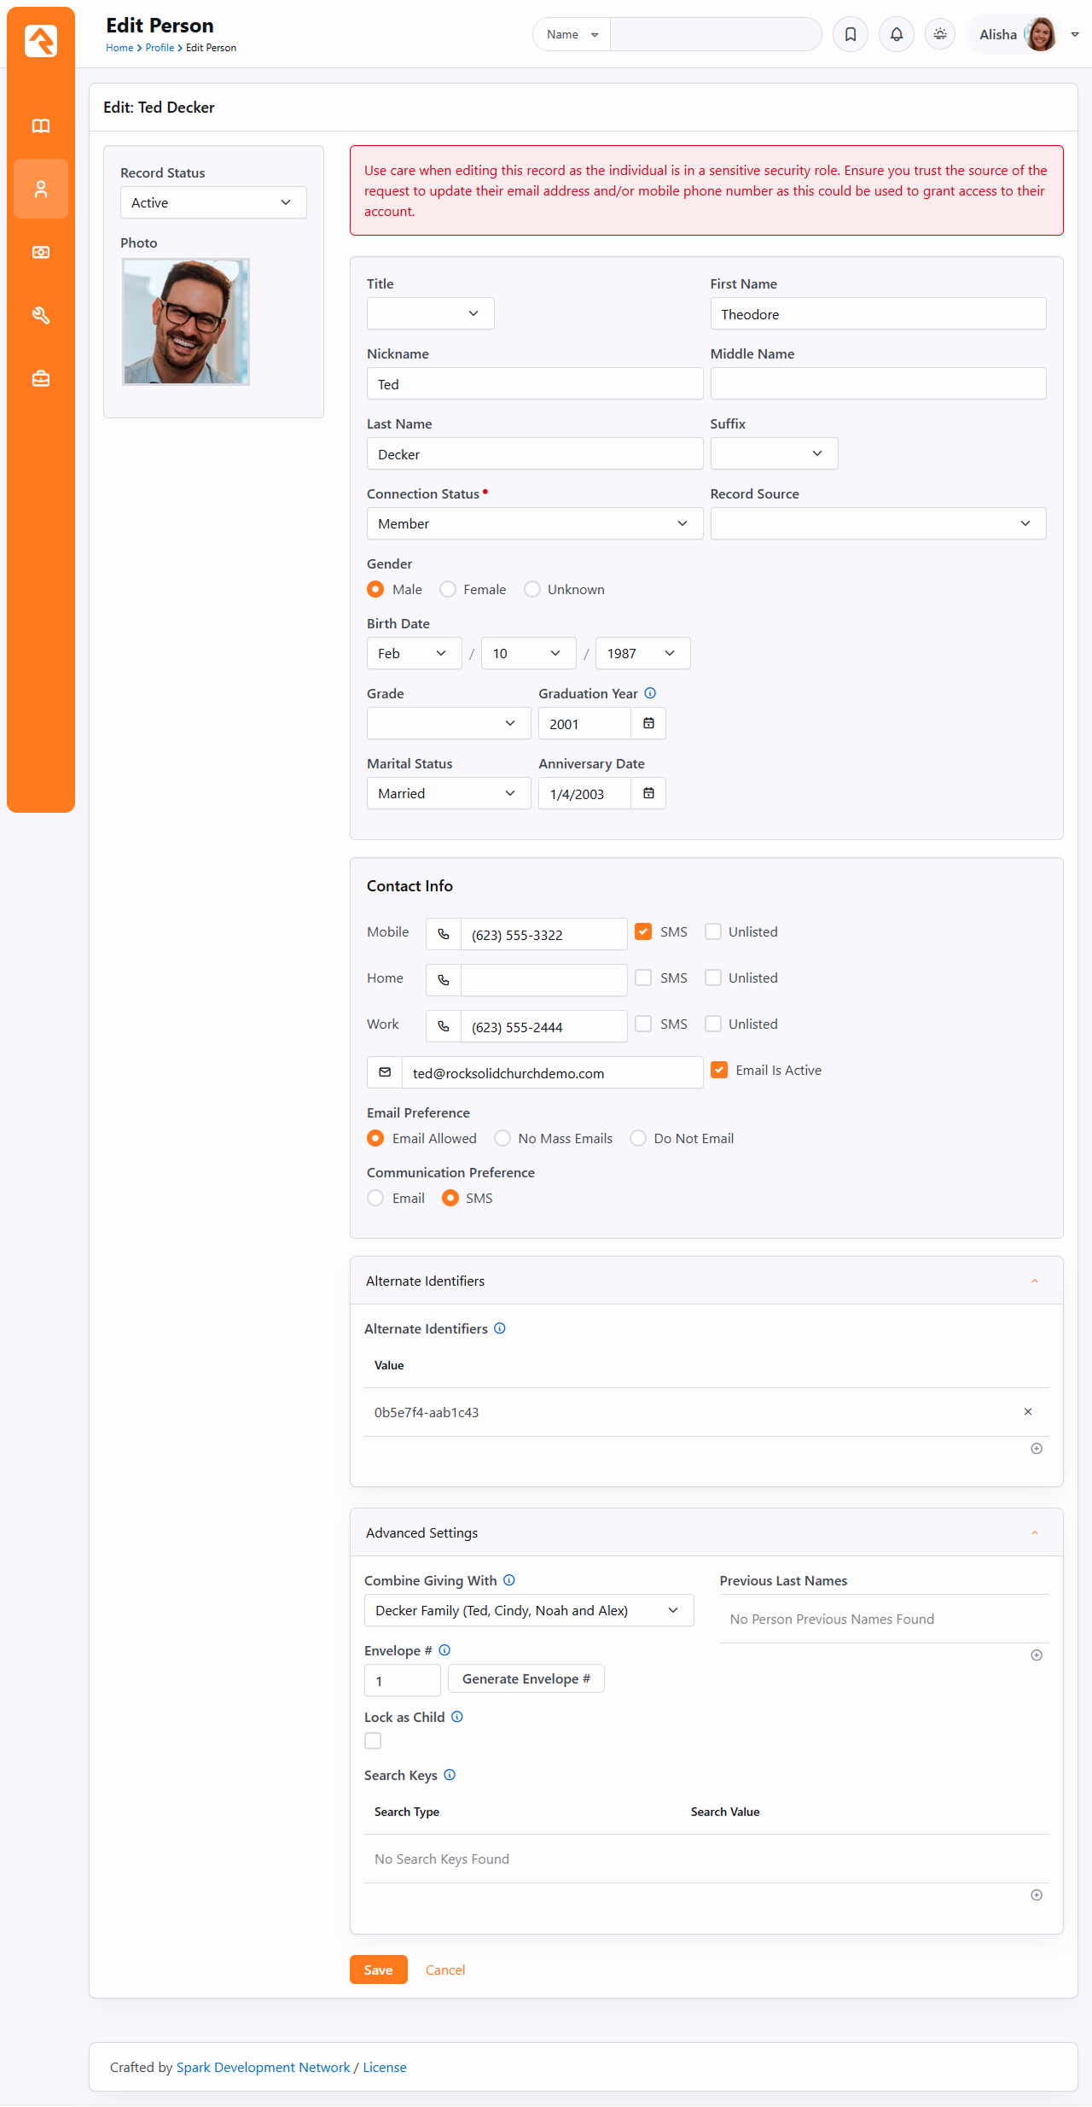Screen dimensions: 1092x2107
Task: Click Generate Envelope # button
Action: click(526, 1678)
